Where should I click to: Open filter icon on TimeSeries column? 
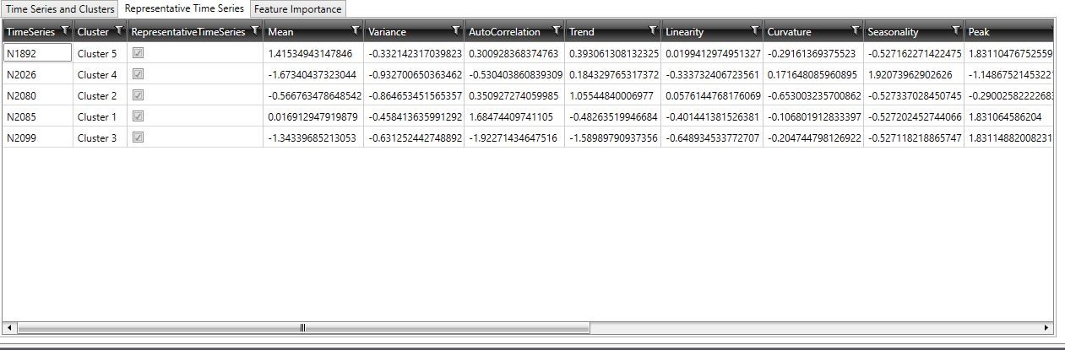click(x=65, y=31)
